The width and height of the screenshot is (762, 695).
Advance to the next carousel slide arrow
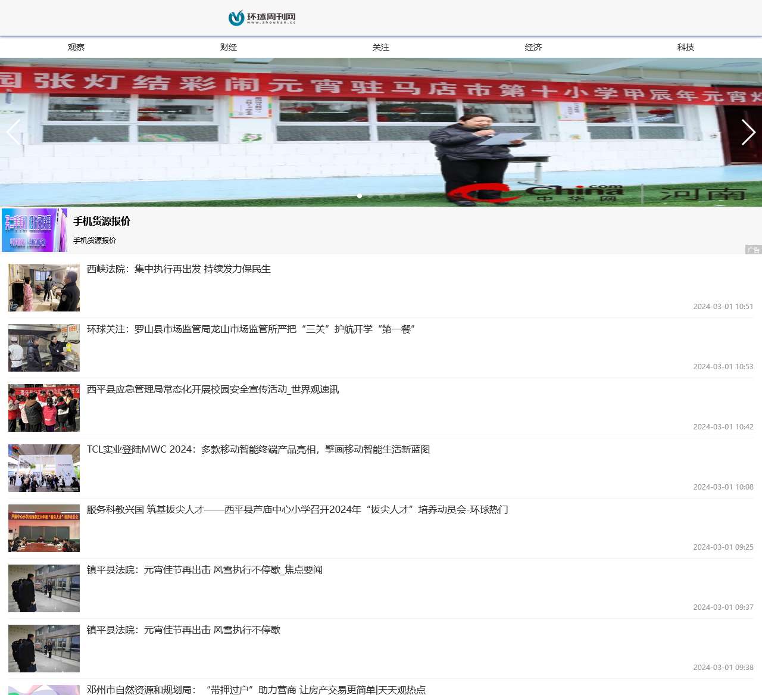[748, 132]
